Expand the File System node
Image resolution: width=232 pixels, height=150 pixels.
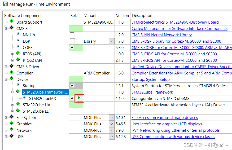(x=6, y=118)
